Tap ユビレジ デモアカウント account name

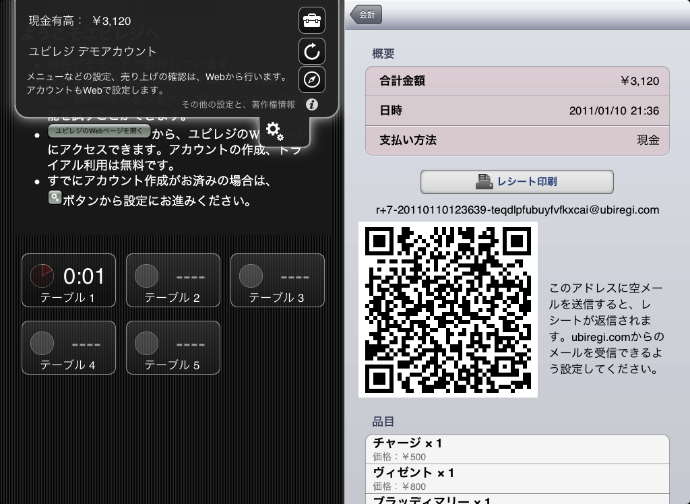[x=92, y=51]
